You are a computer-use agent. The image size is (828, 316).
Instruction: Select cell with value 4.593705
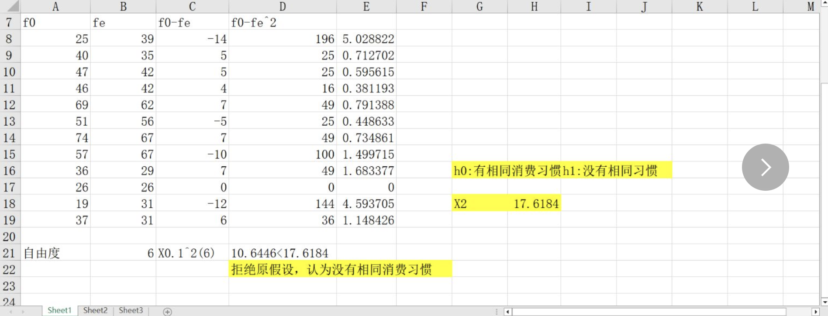tap(366, 204)
